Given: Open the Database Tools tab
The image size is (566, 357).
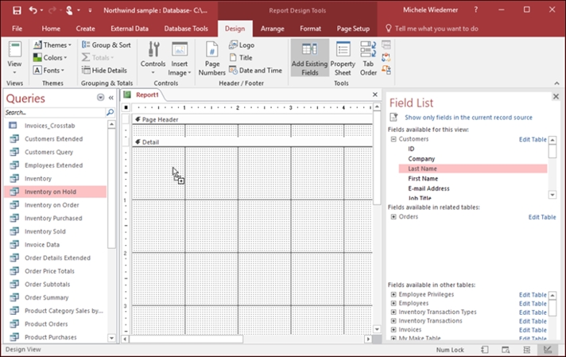Looking at the screenshot, I should (x=186, y=29).
